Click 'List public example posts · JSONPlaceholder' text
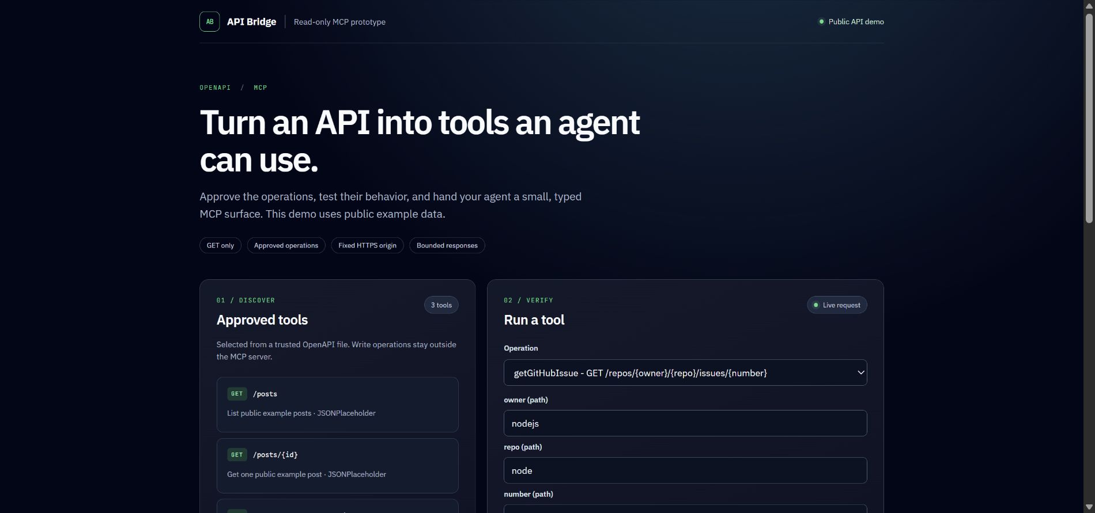 pos(301,413)
